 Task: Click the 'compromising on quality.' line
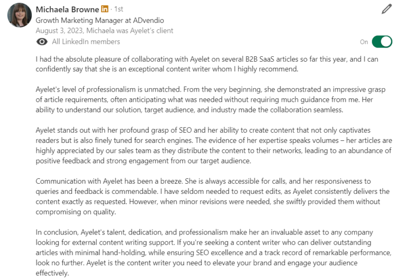pos(75,212)
